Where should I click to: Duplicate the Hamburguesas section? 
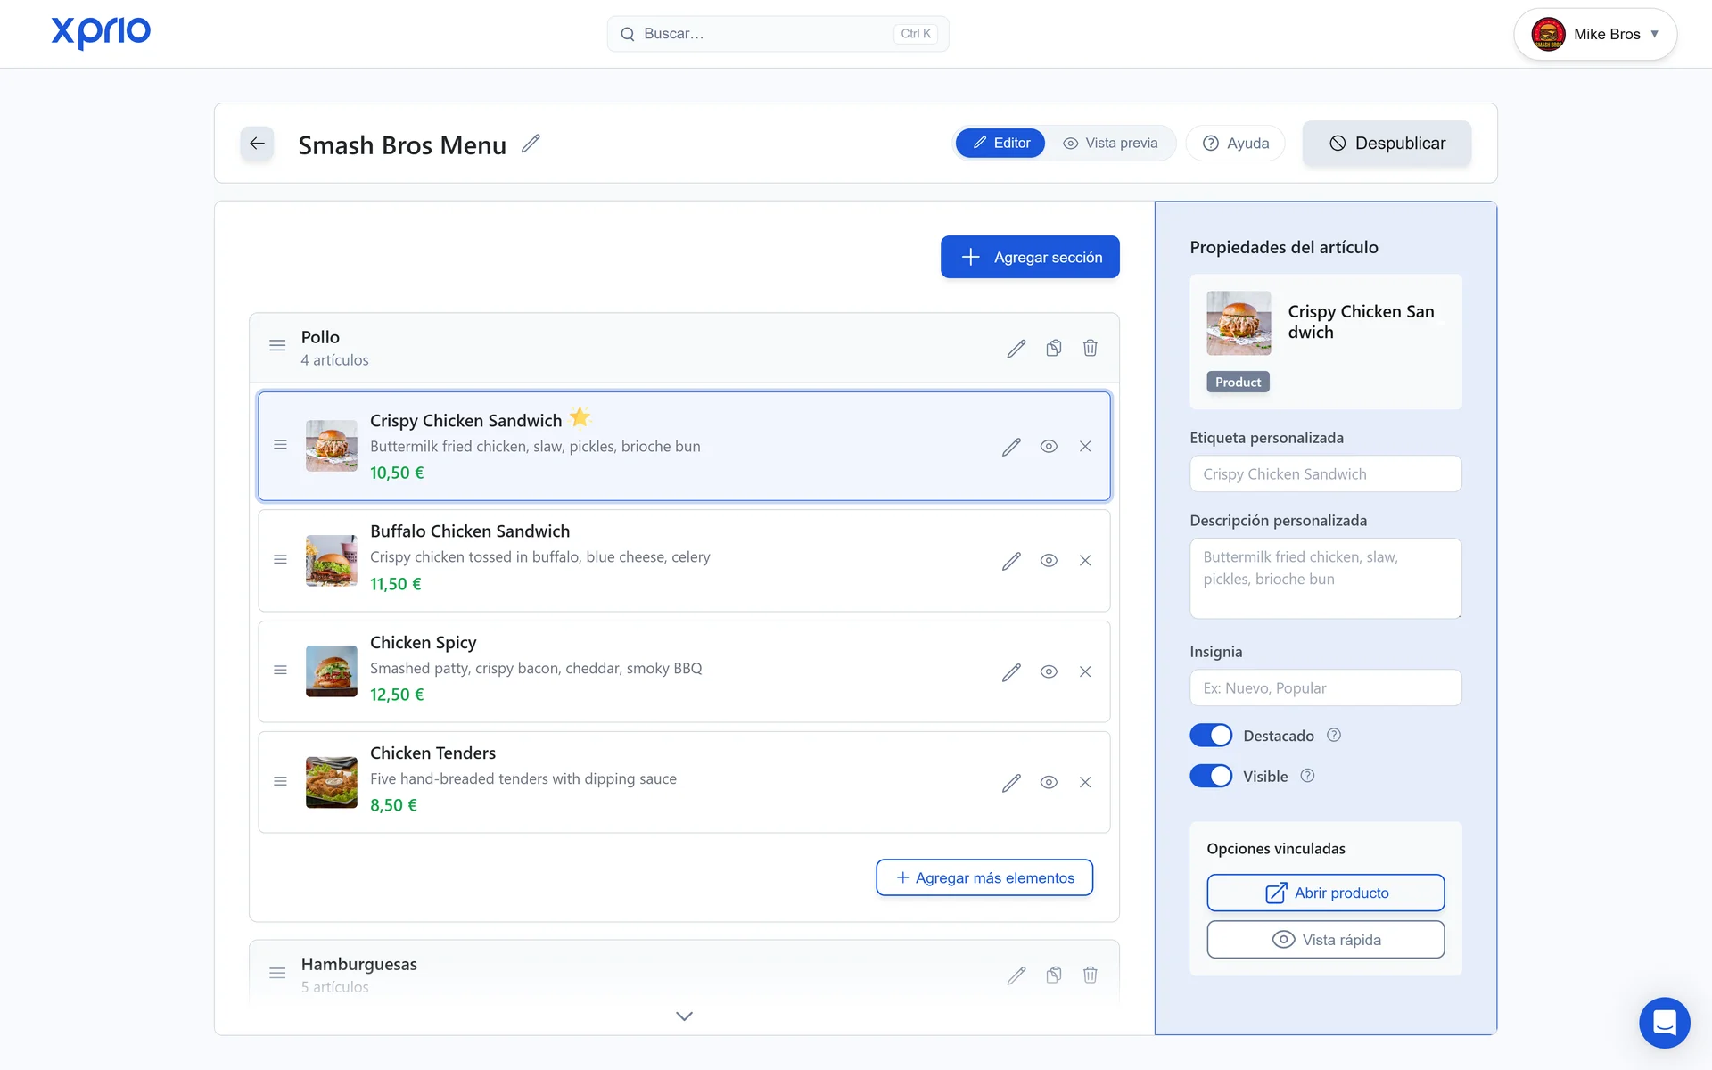1054,975
